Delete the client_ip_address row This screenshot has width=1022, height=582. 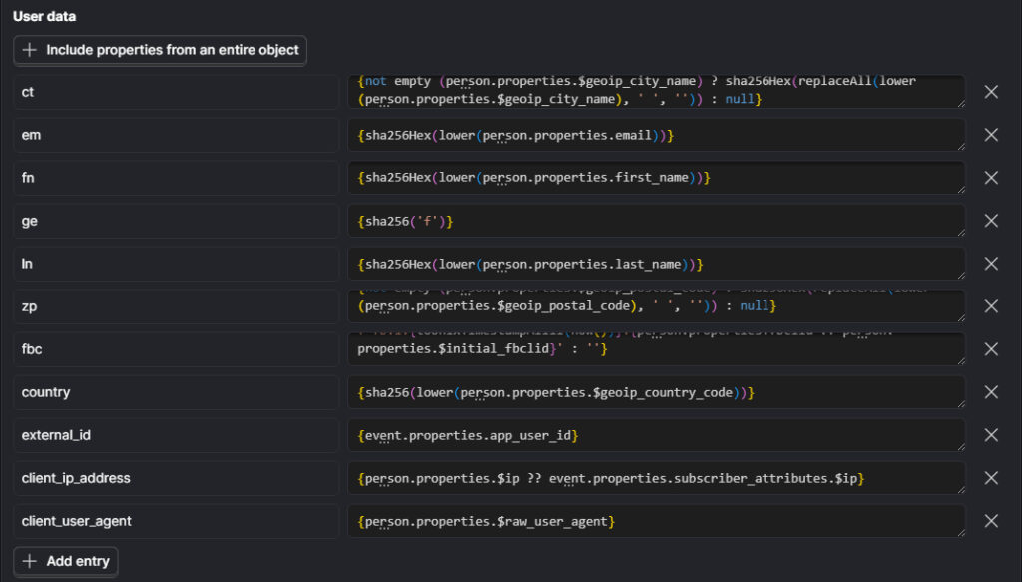pyautogui.click(x=991, y=478)
